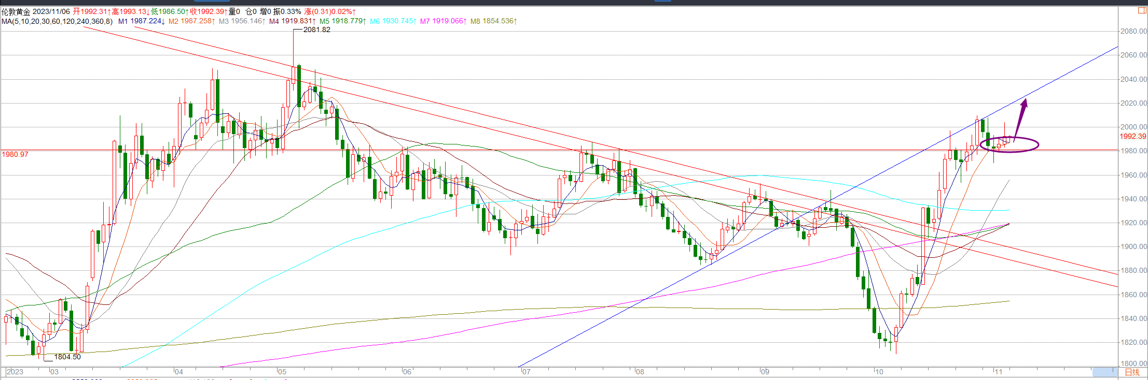Select the orange M2 1987.258 label

[x=191, y=21]
